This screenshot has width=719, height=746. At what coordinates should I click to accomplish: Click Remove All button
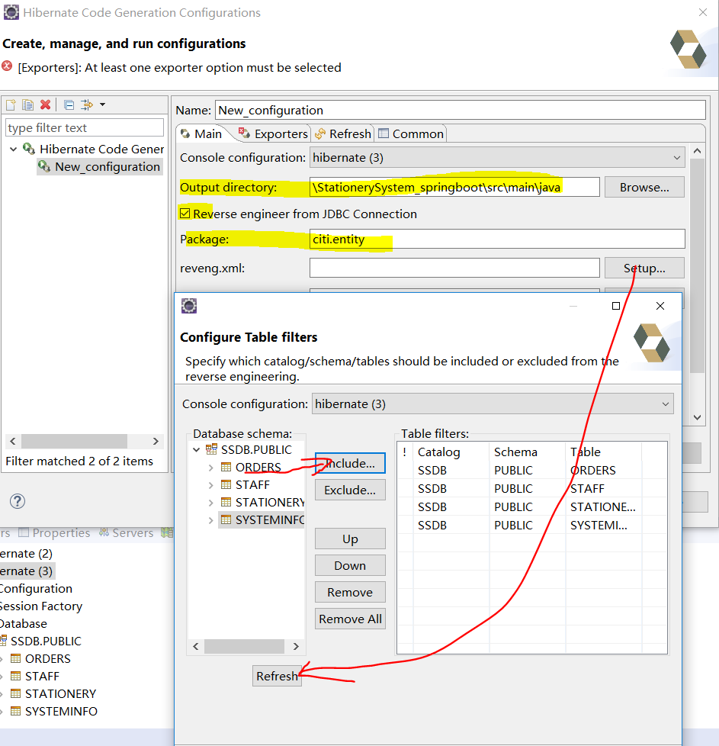point(350,619)
